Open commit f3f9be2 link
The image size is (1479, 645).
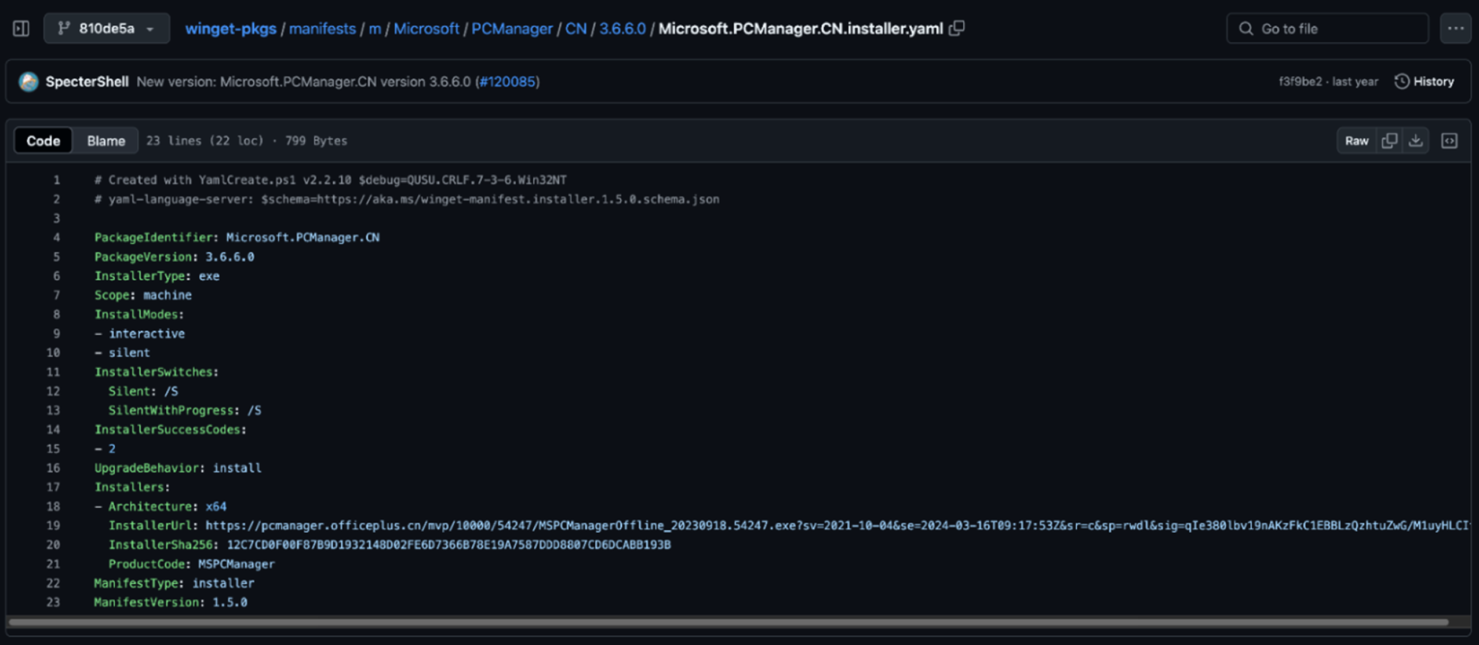point(1300,82)
